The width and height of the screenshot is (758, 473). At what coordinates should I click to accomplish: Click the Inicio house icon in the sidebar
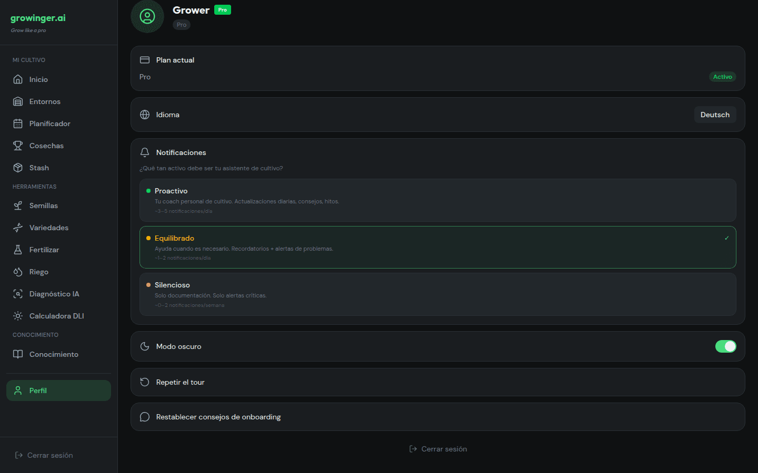[18, 79]
